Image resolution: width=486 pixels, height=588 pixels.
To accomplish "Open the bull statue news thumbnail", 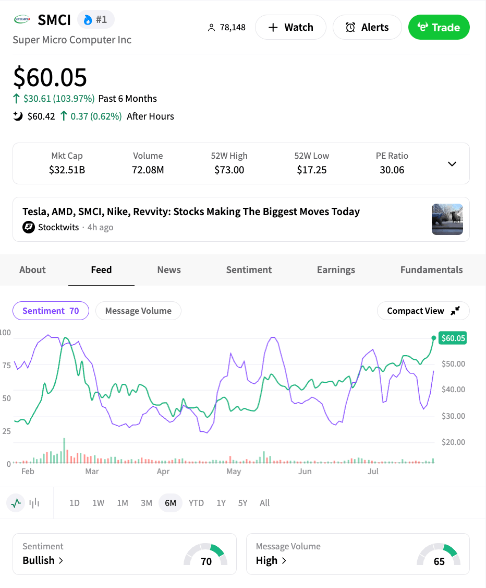I will (x=447, y=219).
